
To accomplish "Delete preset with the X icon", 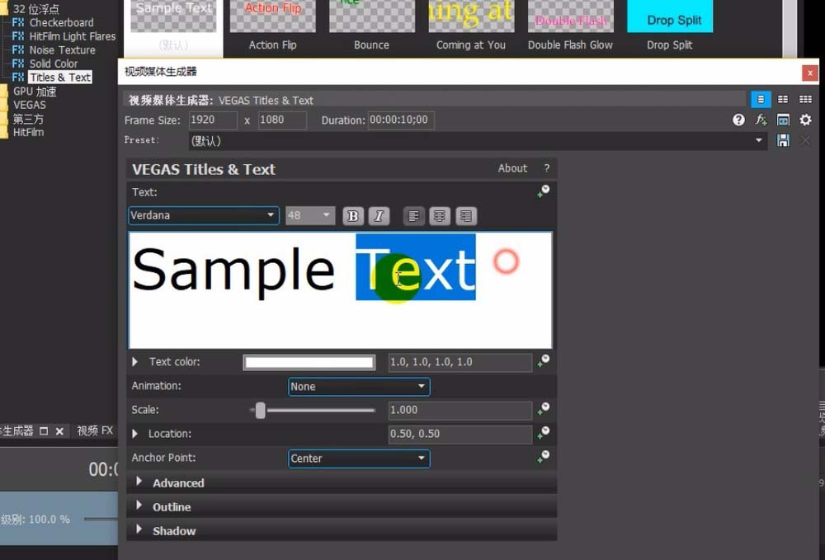I will tap(805, 140).
